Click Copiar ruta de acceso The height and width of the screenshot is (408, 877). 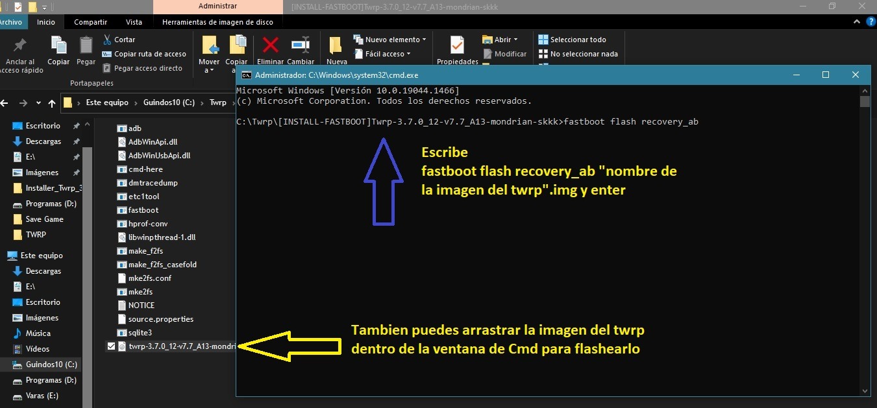pyautogui.click(x=144, y=54)
